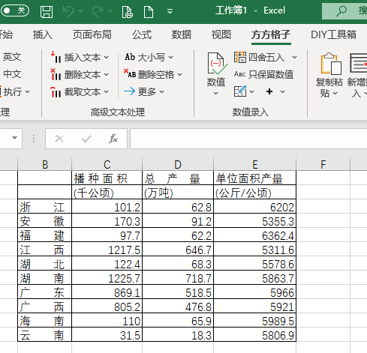
Task: Expand the plus sign dropdown arrow
Action: click(x=283, y=92)
